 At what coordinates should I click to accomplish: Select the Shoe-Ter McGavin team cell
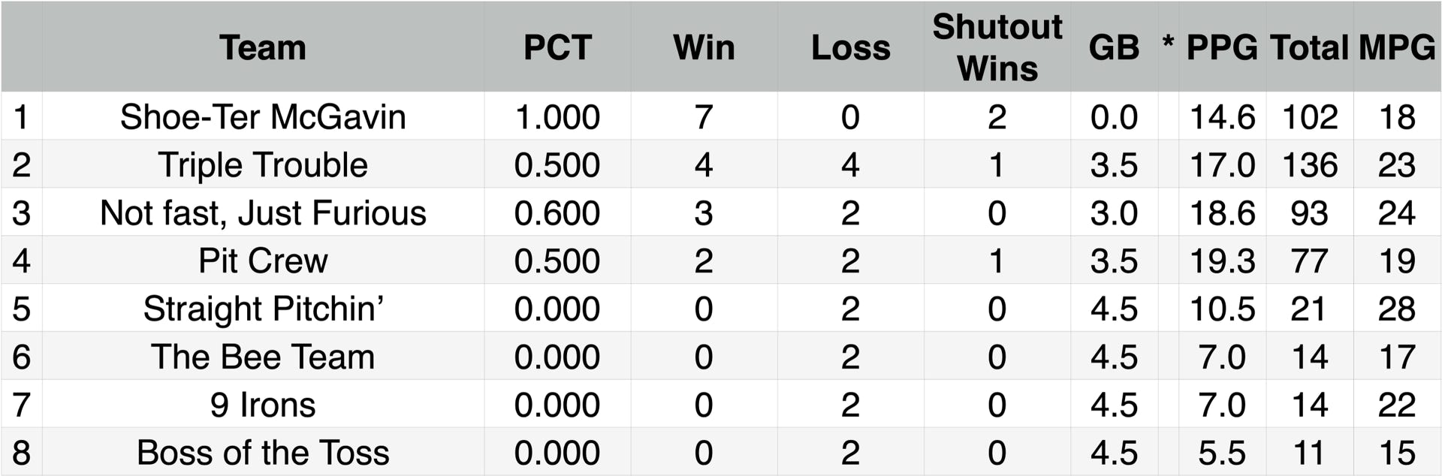click(x=263, y=117)
